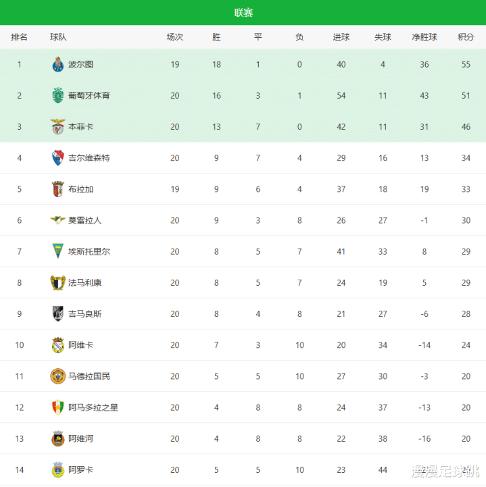Viewport: 486px width, 487px height.
Task: Click the 净胜球 column header
Action: point(424,37)
